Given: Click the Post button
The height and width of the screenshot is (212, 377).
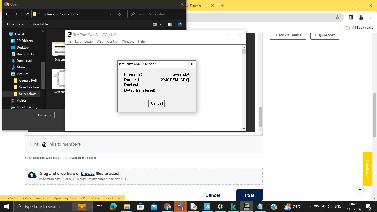Looking at the screenshot, I should (x=249, y=195).
